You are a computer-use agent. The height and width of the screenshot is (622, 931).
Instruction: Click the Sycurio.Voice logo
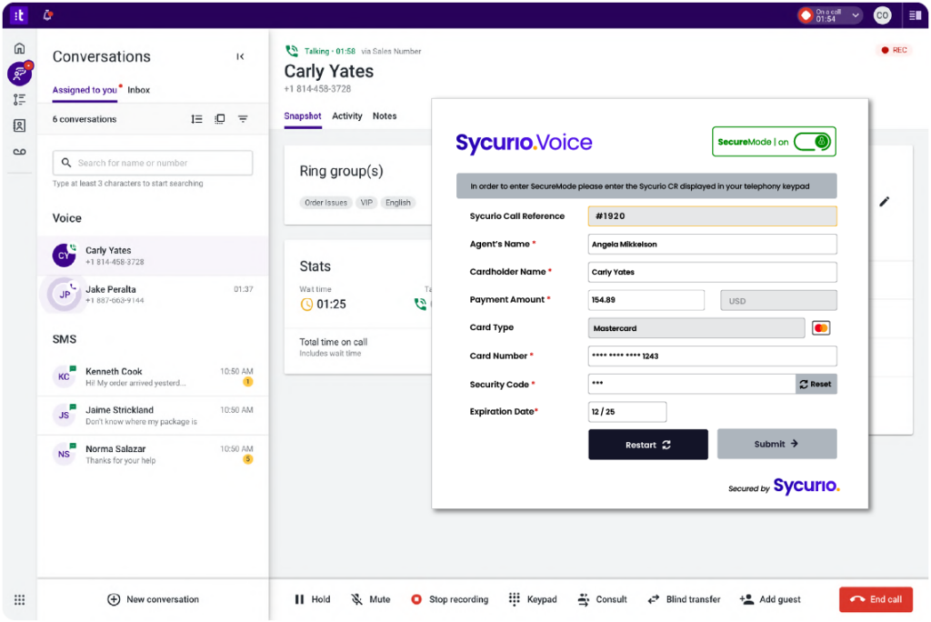click(x=524, y=143)
